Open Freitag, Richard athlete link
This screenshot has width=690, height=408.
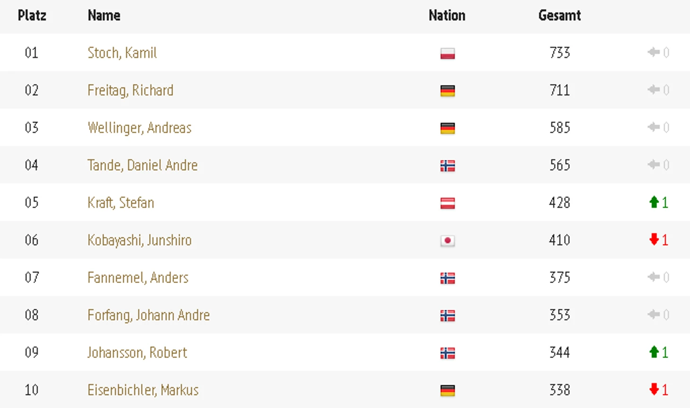click(x=130, y=90)
